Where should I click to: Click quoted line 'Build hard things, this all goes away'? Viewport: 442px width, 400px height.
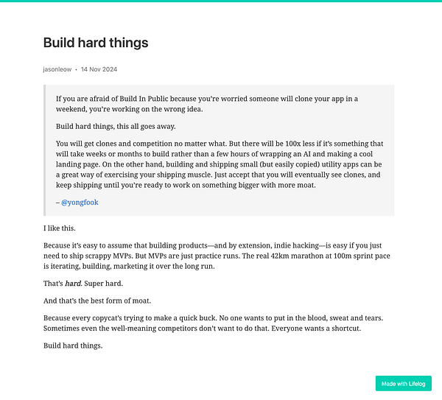pyautogui.click(x=116, y=126)
